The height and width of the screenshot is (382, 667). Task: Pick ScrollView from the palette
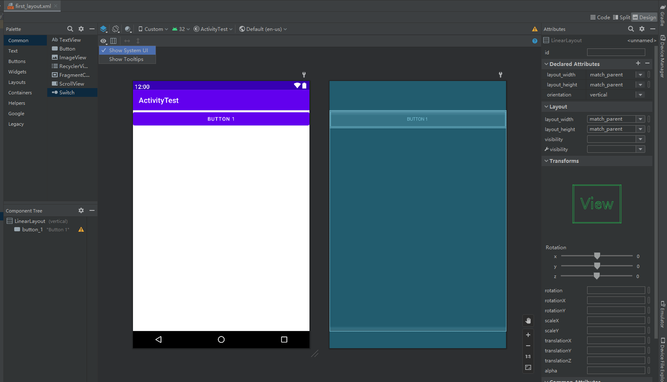coord(72,84)
